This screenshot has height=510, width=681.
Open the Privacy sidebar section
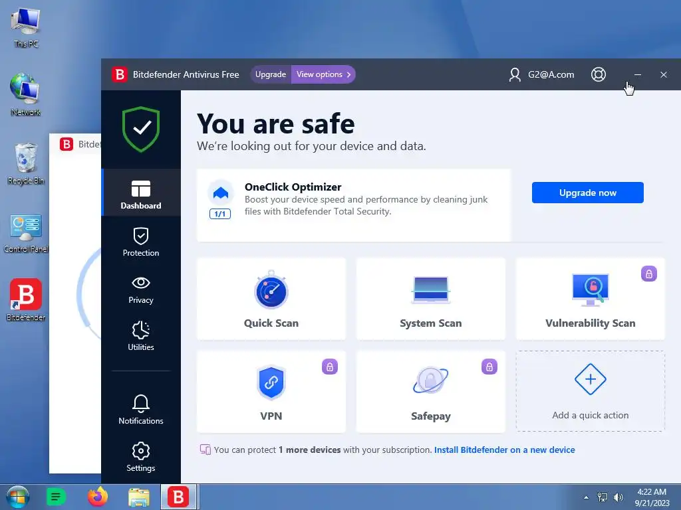point(141,290)
